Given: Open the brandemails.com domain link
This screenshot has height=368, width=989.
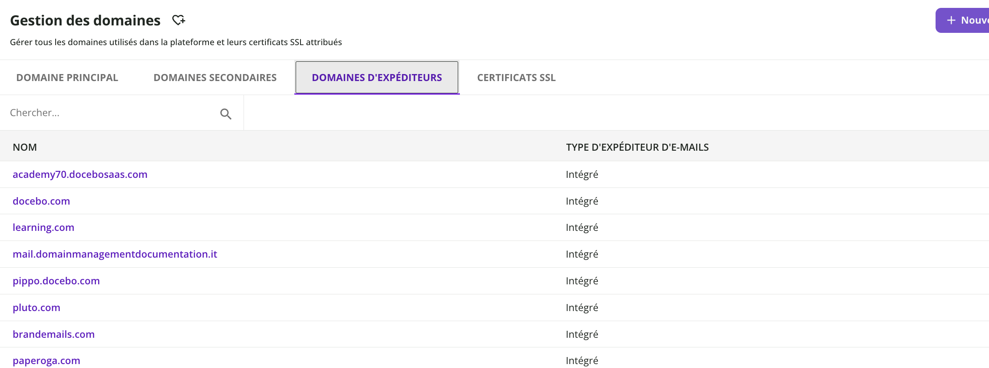Looking at the screenshot, I should 53,334.
